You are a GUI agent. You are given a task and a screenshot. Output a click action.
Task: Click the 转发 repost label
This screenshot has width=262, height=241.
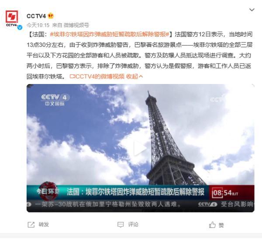click(44, 224)
